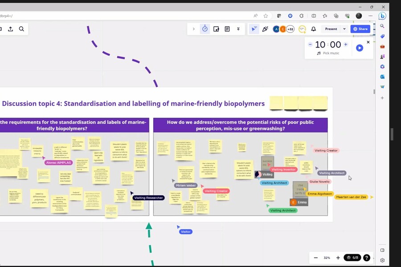This screenshot has height=267, width=401.
Task: Click the export board upload icon
Action: pos(10,29)
